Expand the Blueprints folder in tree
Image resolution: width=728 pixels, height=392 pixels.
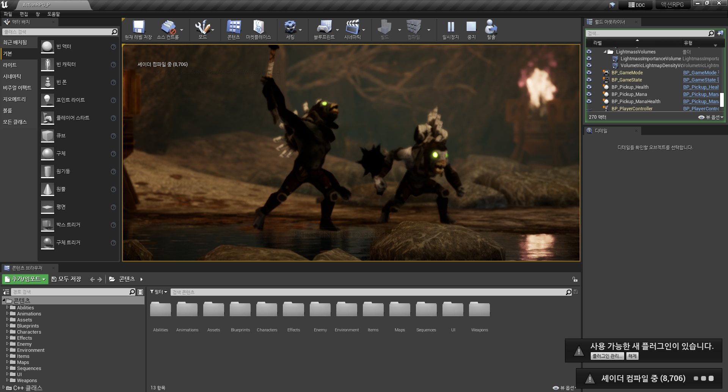click(7, 326)
